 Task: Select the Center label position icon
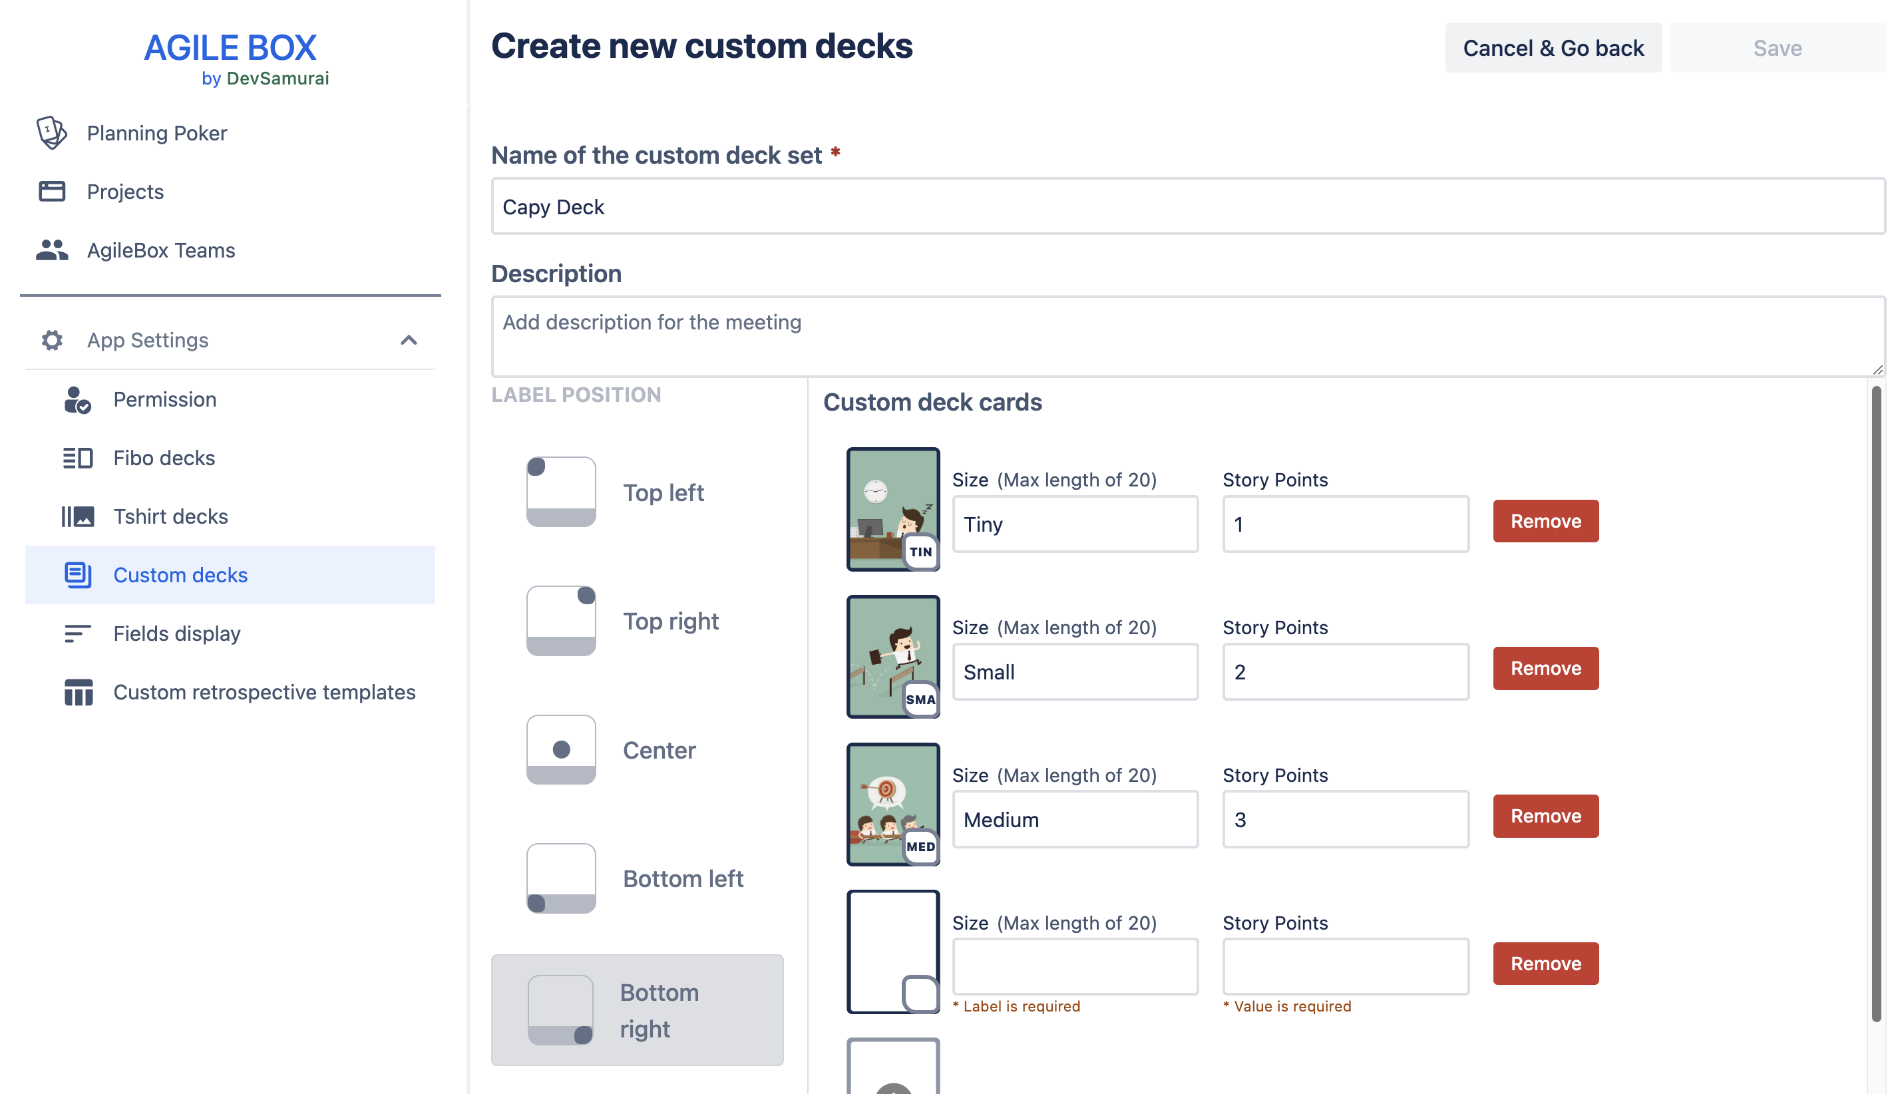560,749
